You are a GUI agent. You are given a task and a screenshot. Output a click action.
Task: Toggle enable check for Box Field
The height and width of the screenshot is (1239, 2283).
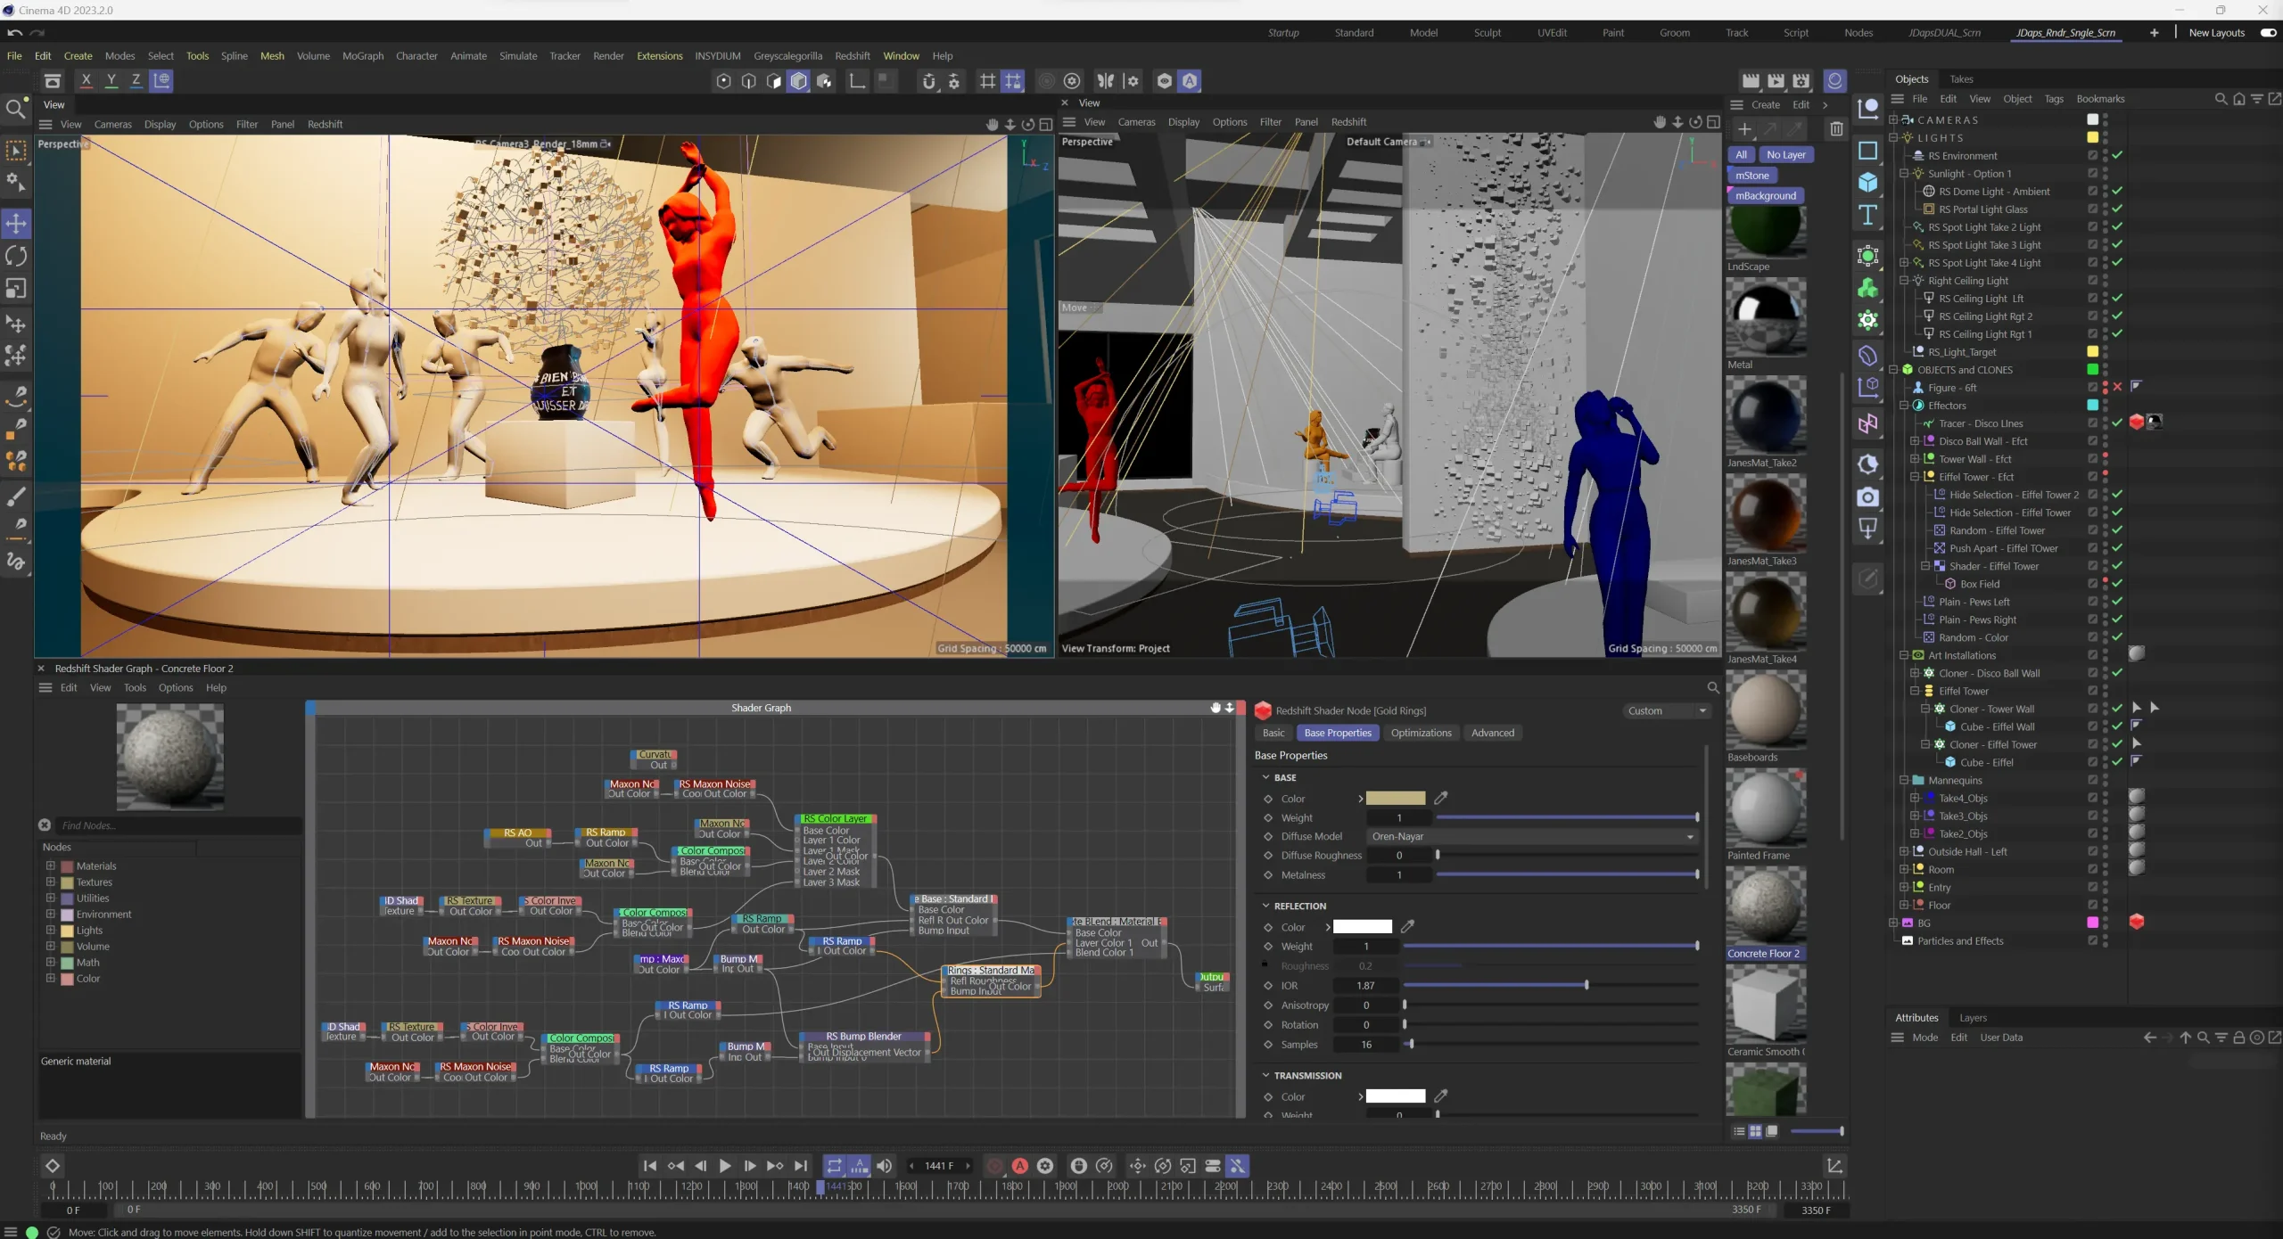point(2117,584)
